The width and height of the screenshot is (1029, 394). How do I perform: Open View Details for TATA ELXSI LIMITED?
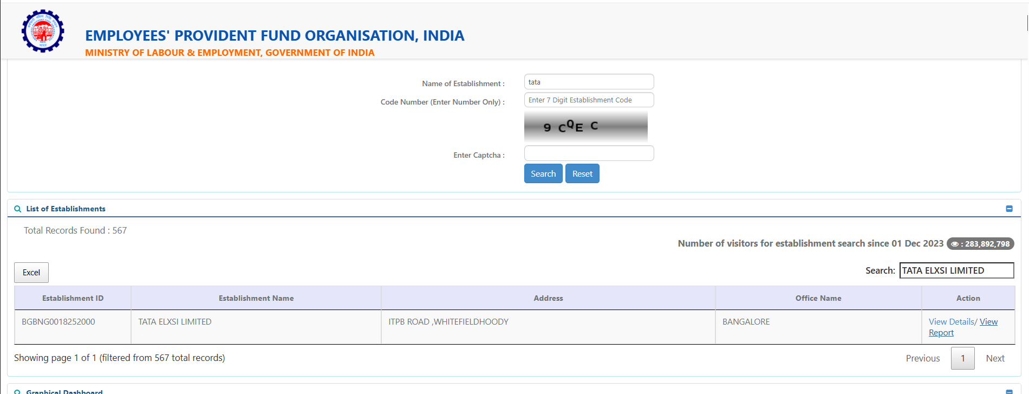[x=951, y=322]
